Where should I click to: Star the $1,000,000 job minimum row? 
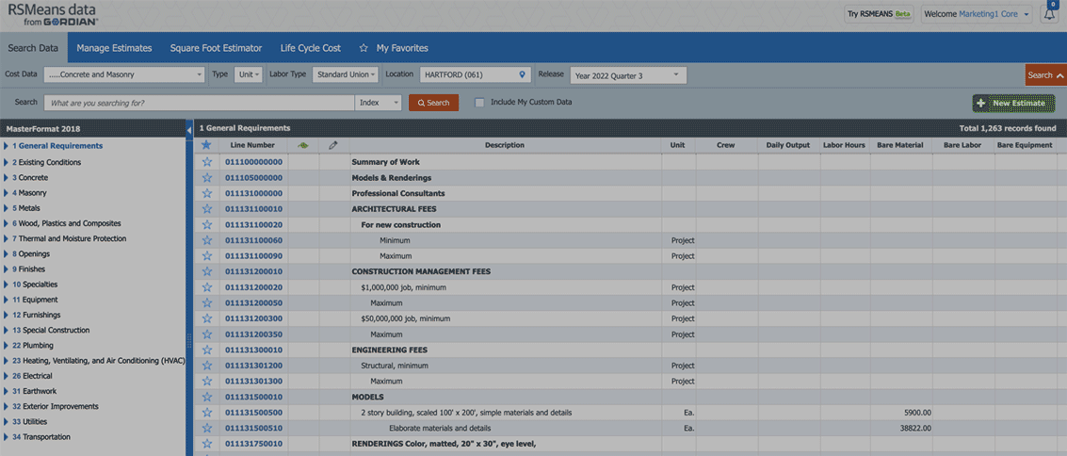pos(207,287)
